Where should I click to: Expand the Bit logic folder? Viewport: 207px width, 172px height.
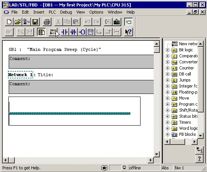[167, 50]
